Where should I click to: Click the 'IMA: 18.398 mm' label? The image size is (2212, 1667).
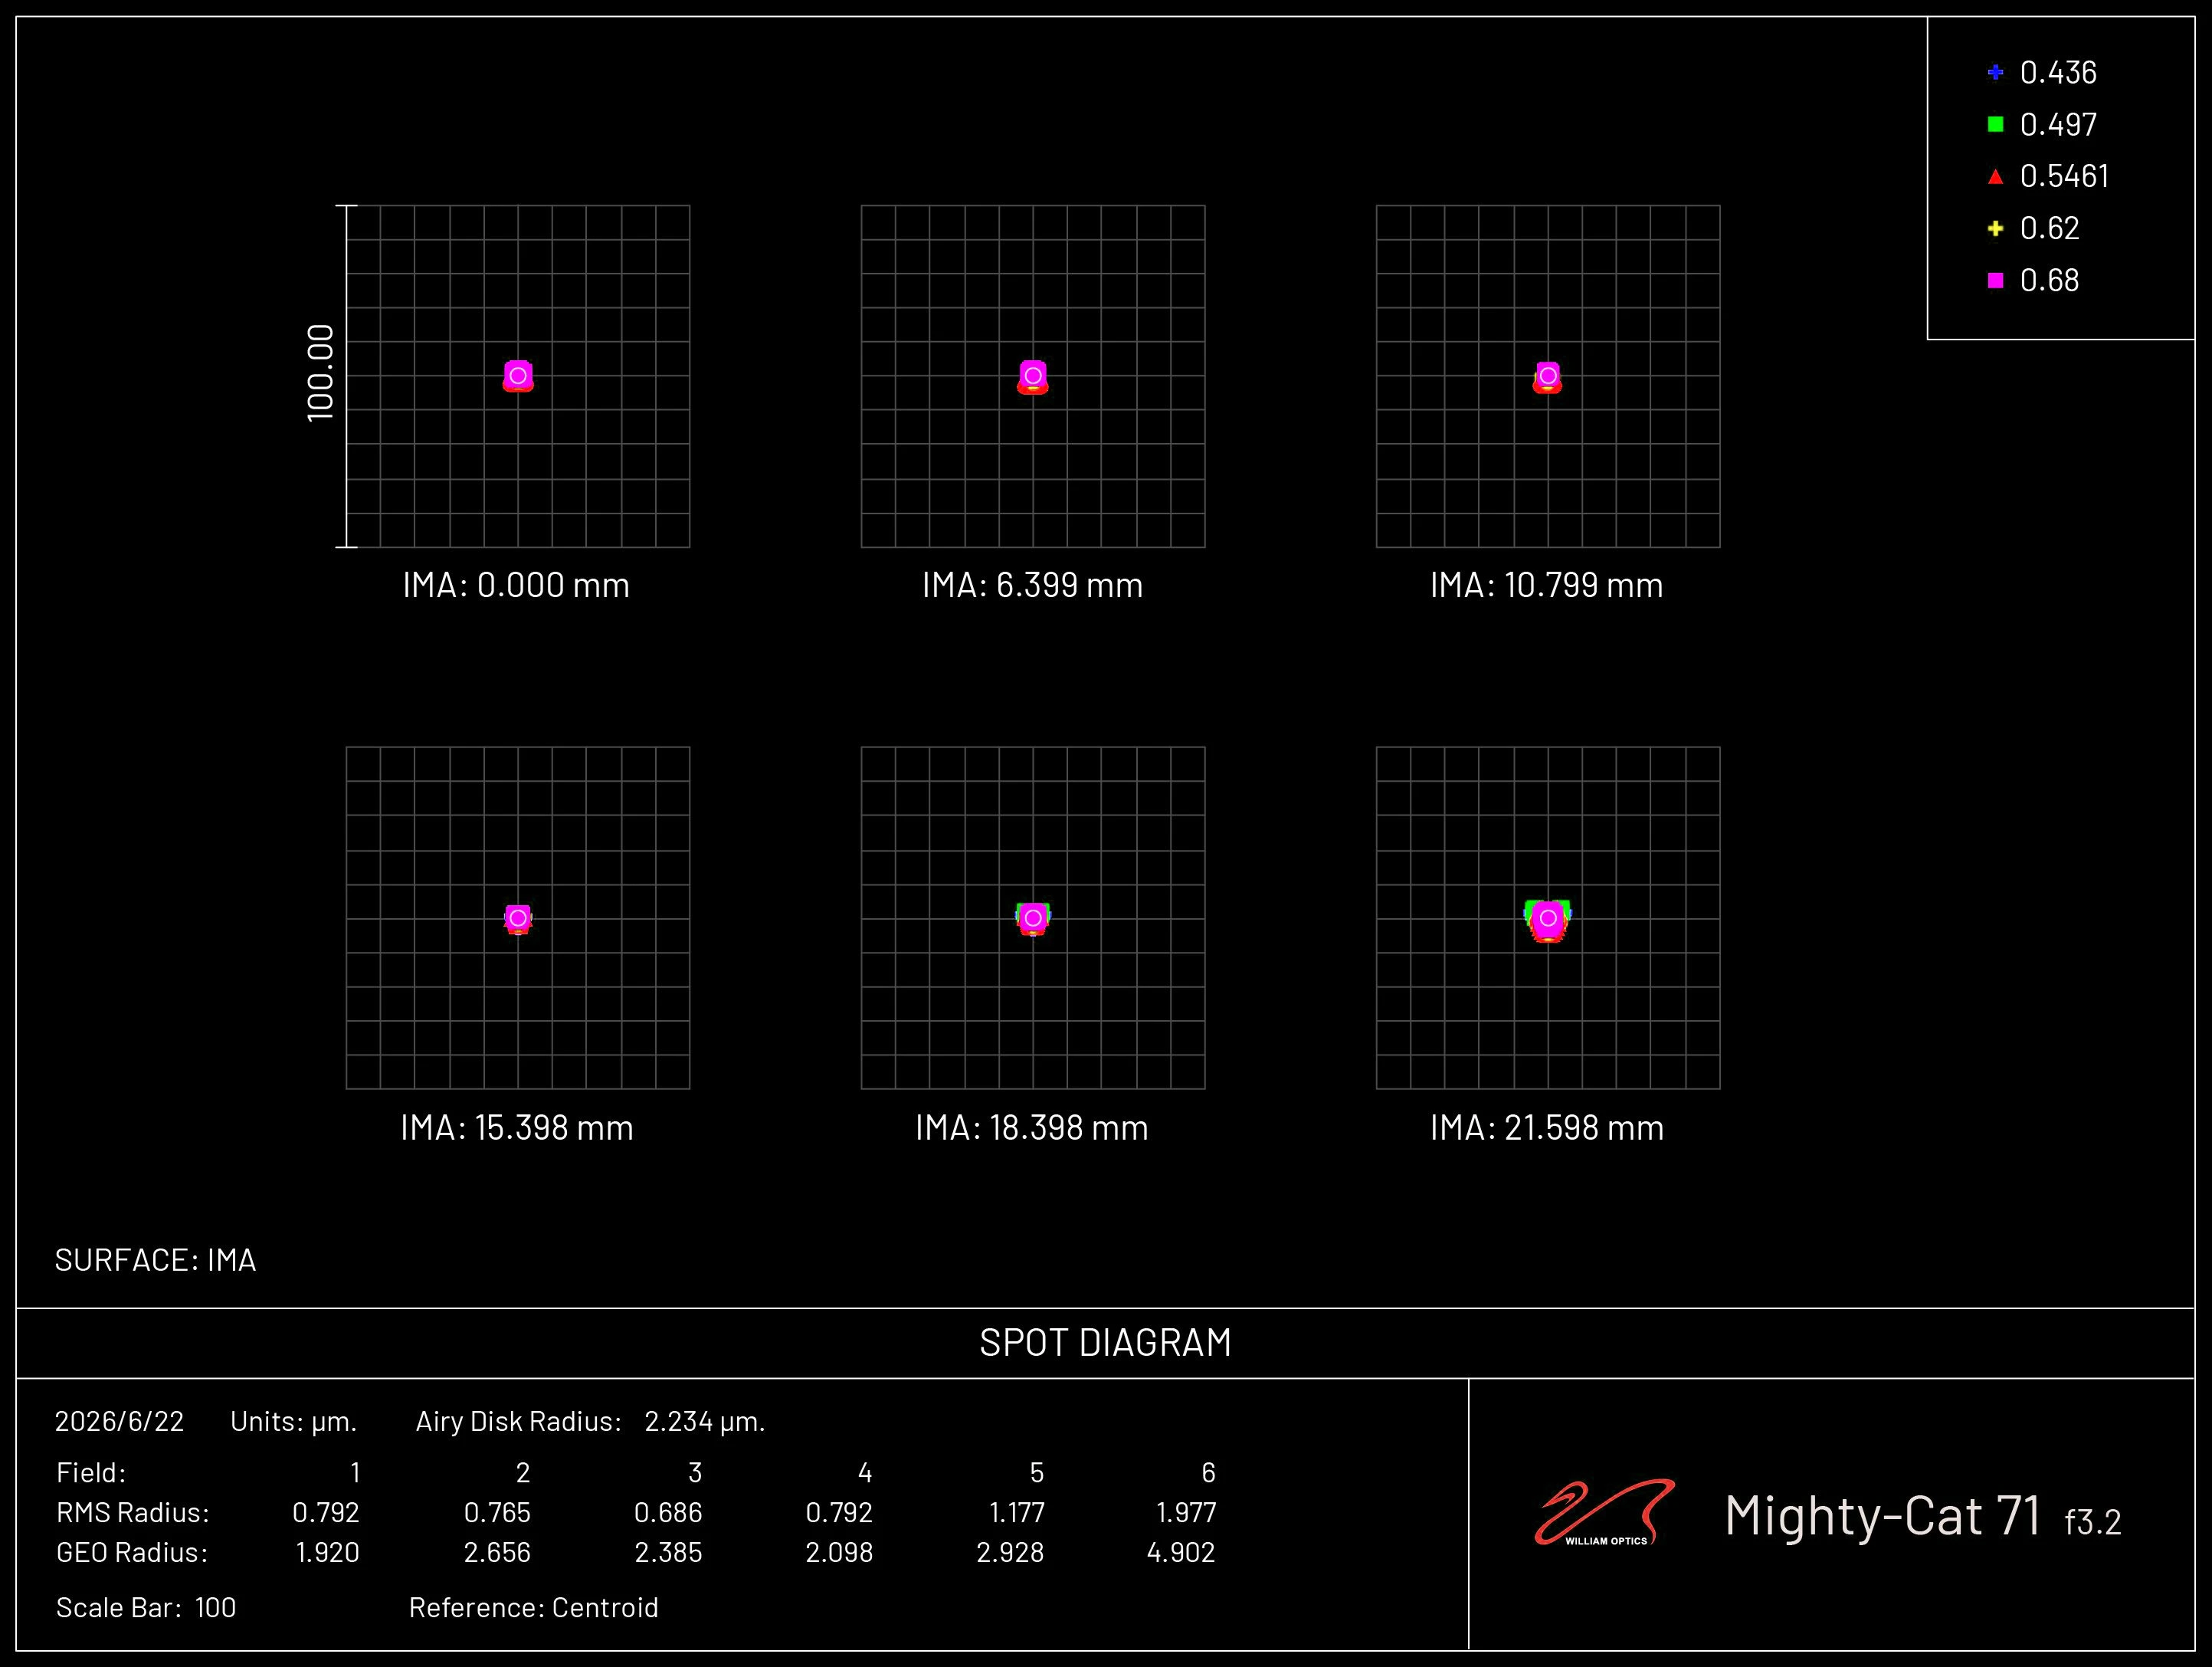(x=1032, y=1127)
